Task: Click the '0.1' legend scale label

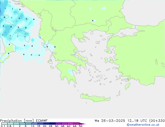Action: (3, 126)
